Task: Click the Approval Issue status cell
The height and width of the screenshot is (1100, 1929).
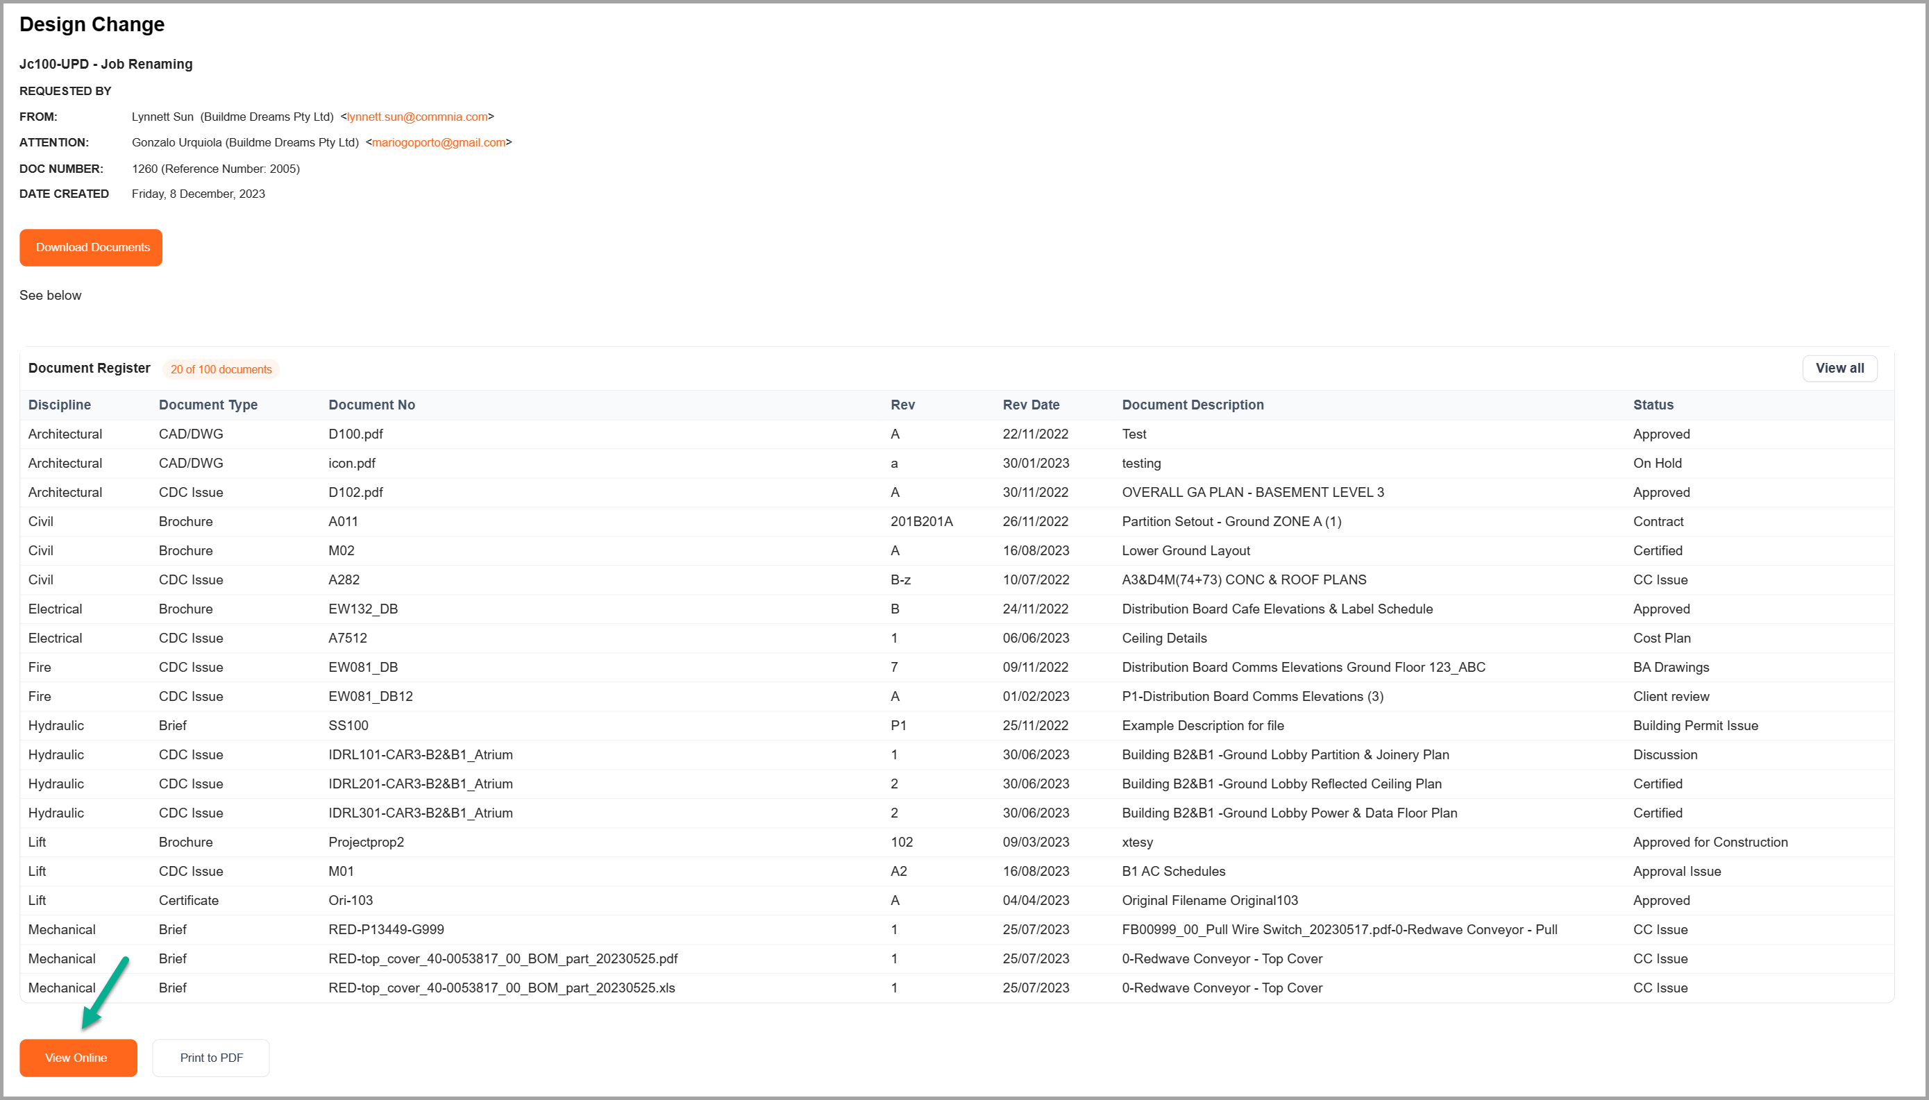Action: 1676,871
